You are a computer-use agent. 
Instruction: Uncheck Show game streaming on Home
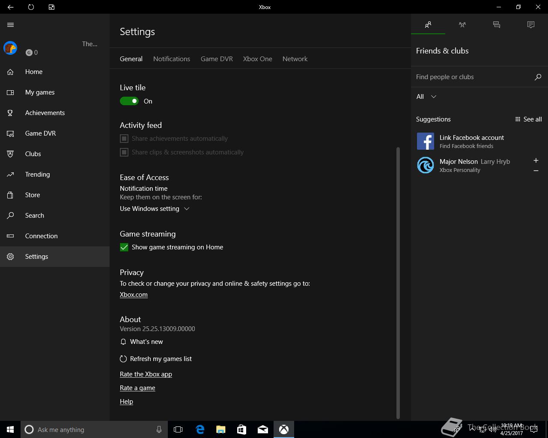point(124,247)
